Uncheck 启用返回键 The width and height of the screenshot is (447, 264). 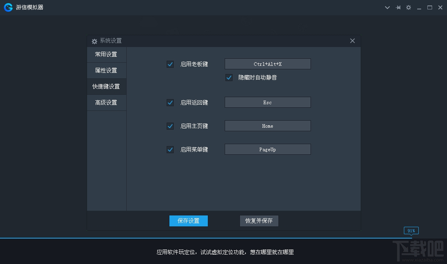point(170,102)
